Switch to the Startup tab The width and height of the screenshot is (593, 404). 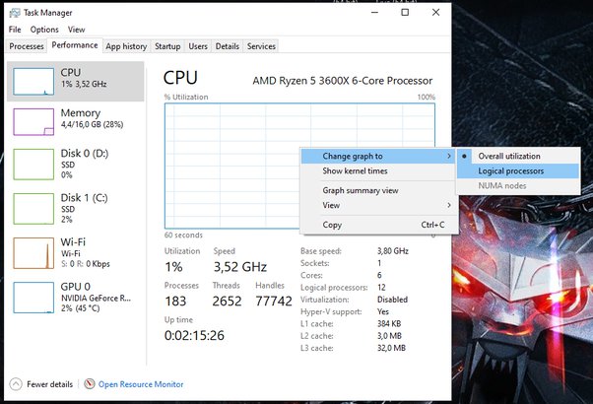tap(167, 46)
